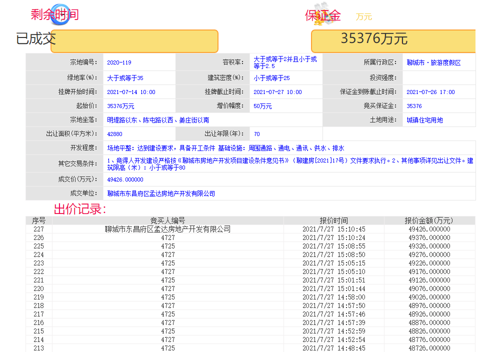Select land use value 城镇住宅用地
Image resolution: width=503 pixels, height=352 pixels.
[x=424, y=120]
